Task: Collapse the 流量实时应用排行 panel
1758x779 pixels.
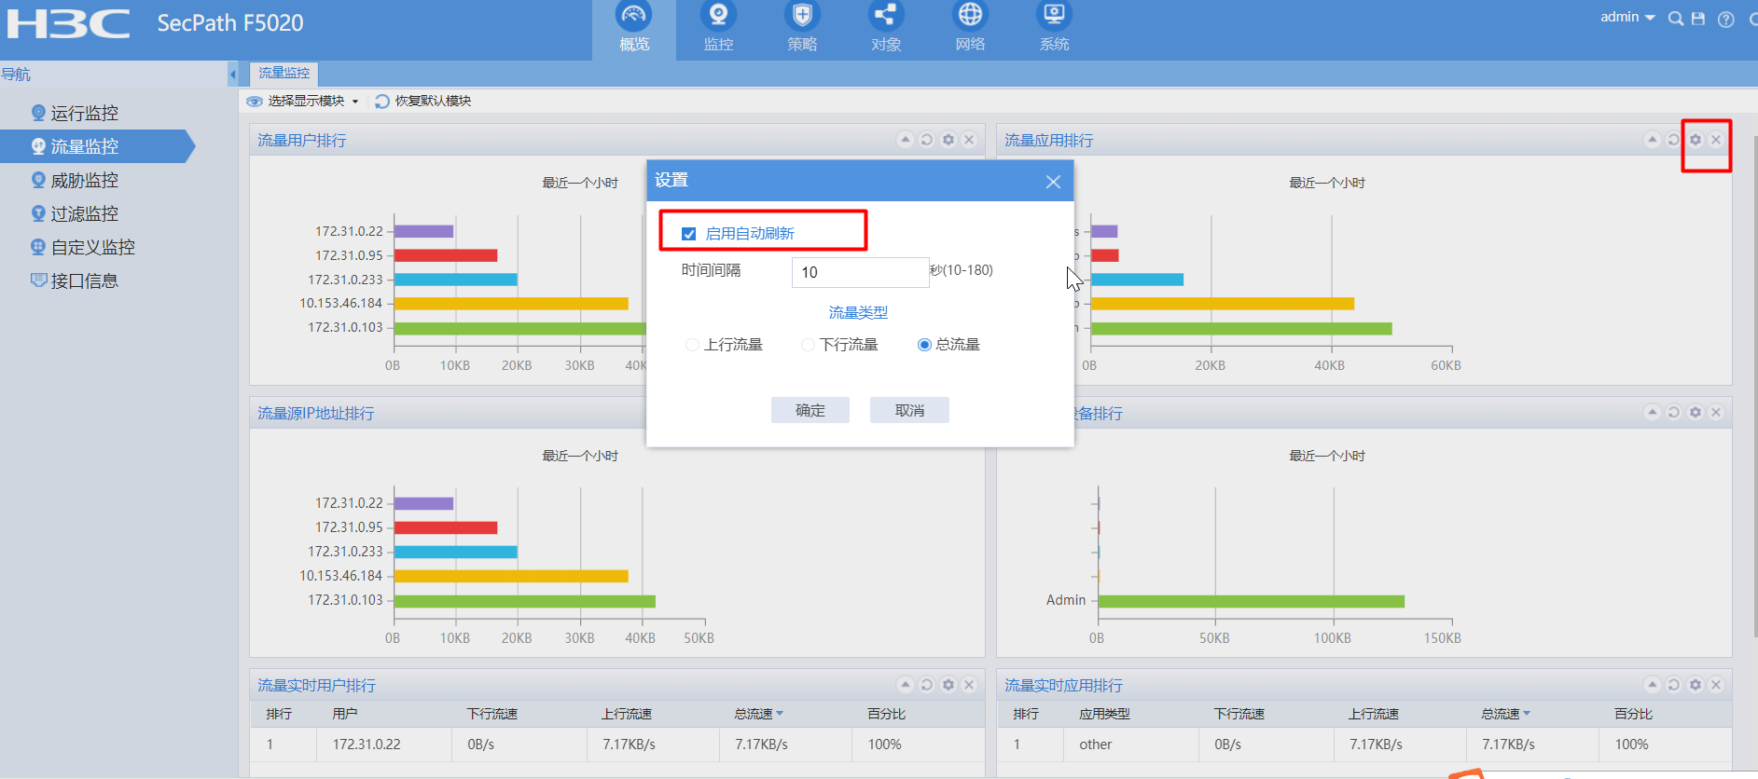Action: pos(1653,685)
